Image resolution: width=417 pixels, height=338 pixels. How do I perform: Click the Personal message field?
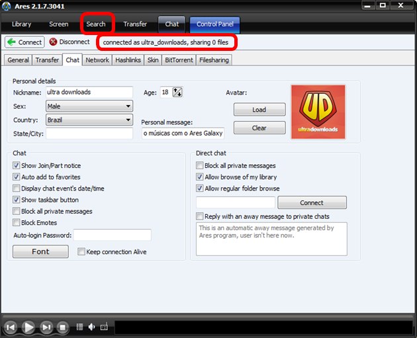tap(183, 133)
